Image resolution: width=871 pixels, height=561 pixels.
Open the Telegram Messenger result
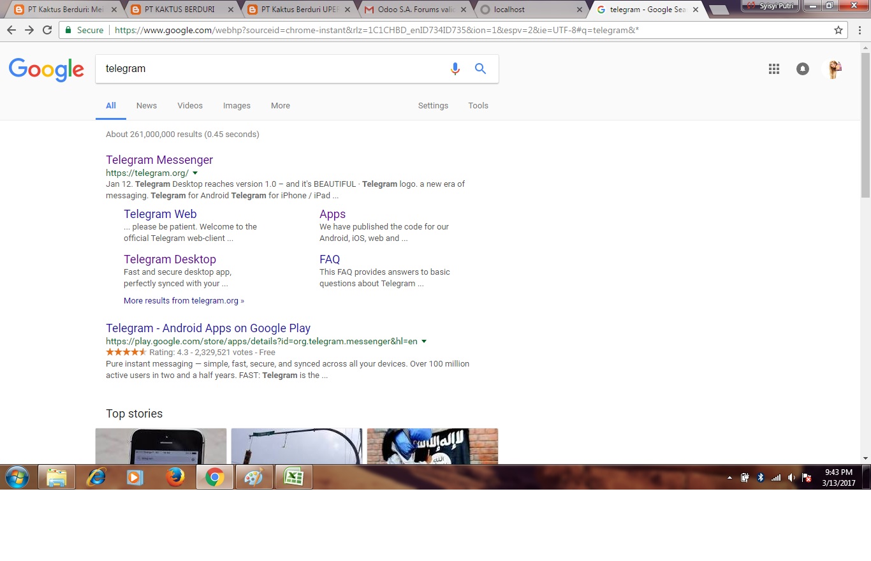coord(159,160)
